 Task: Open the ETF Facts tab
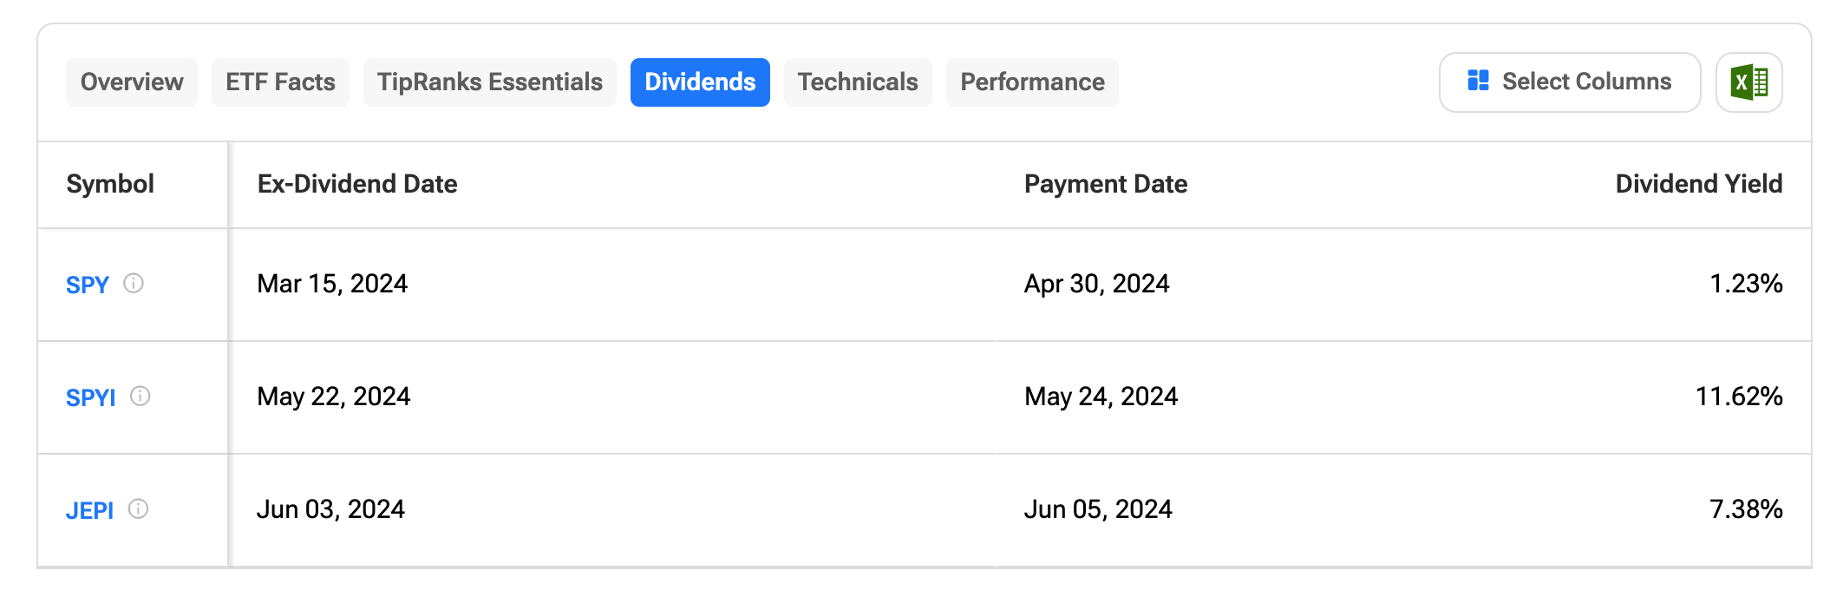pos(280,82)
